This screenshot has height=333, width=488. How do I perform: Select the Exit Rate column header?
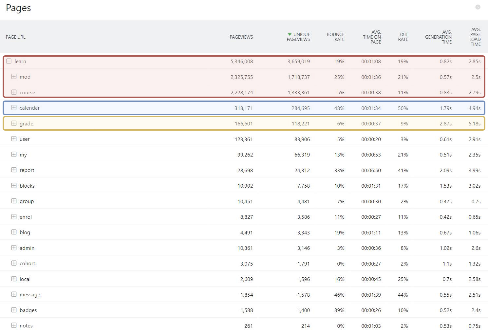point(403,37)
